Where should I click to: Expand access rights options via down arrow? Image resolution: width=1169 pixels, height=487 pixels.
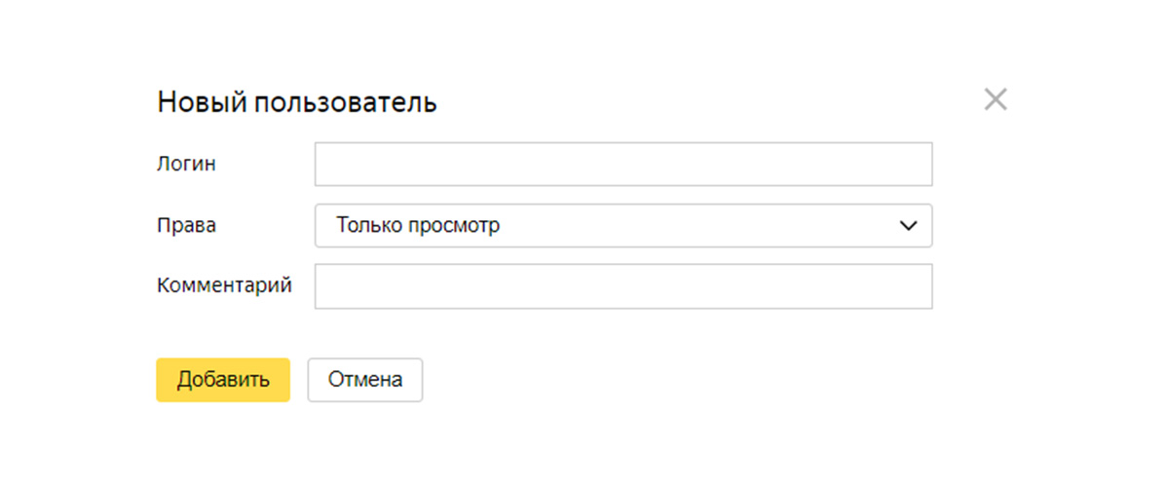(908, 226)
